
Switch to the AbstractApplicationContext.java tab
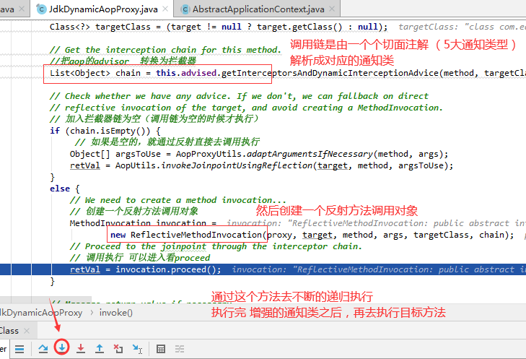coord(258,9)
